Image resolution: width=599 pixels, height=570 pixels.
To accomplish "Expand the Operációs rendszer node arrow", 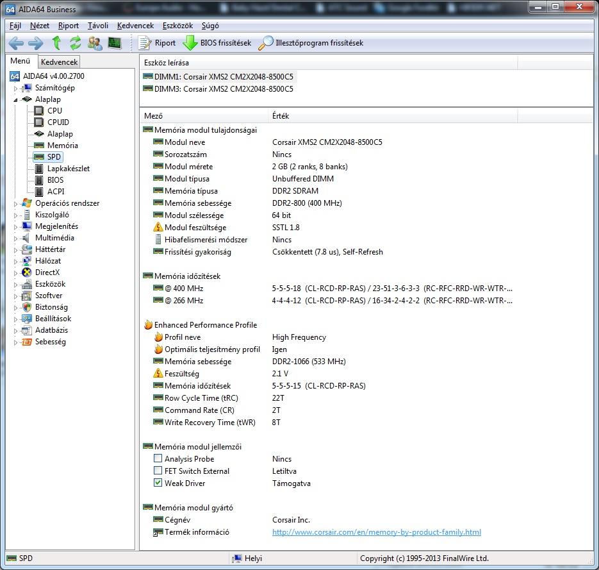I will click(15, 204).
